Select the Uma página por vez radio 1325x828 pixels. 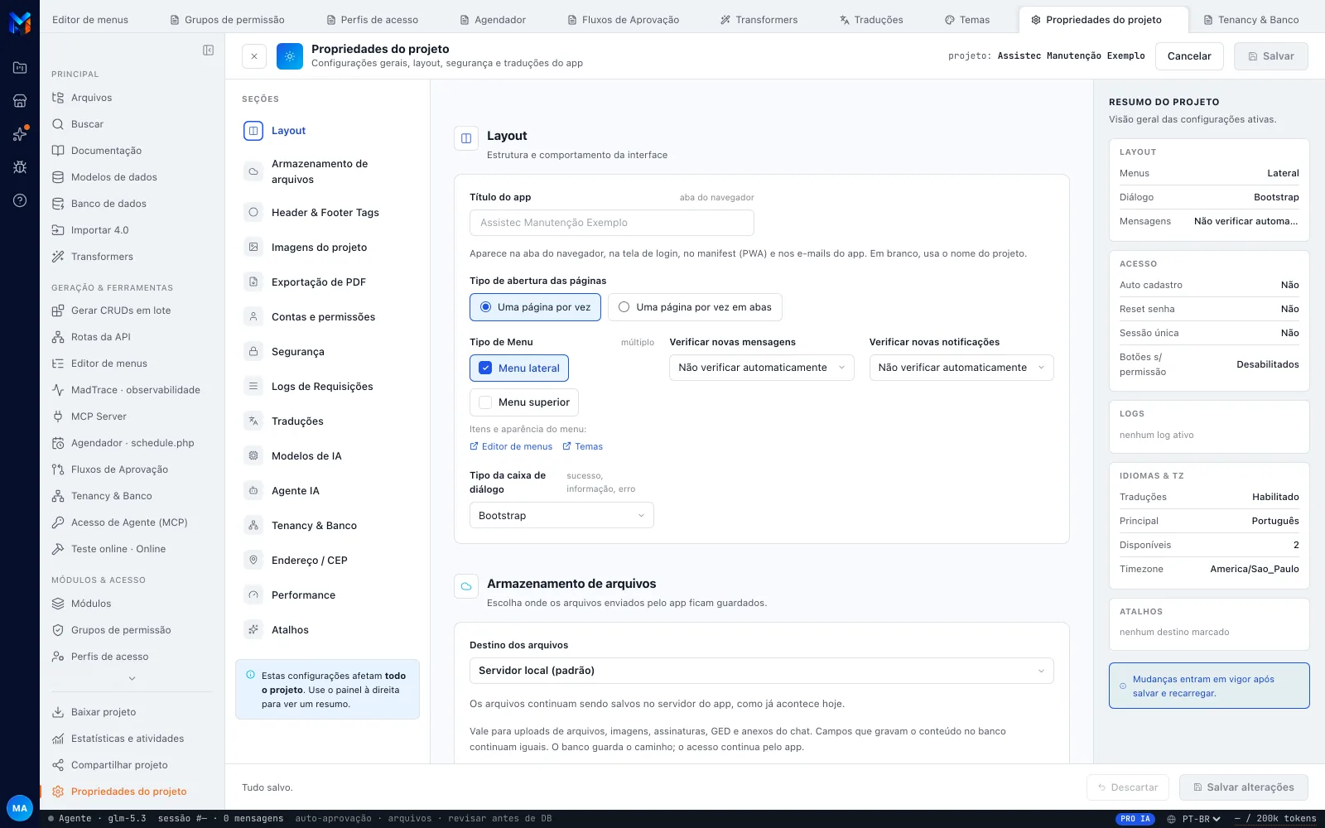point(535,307)
